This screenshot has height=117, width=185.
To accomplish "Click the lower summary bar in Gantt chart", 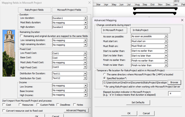I will tap(155, 13).
